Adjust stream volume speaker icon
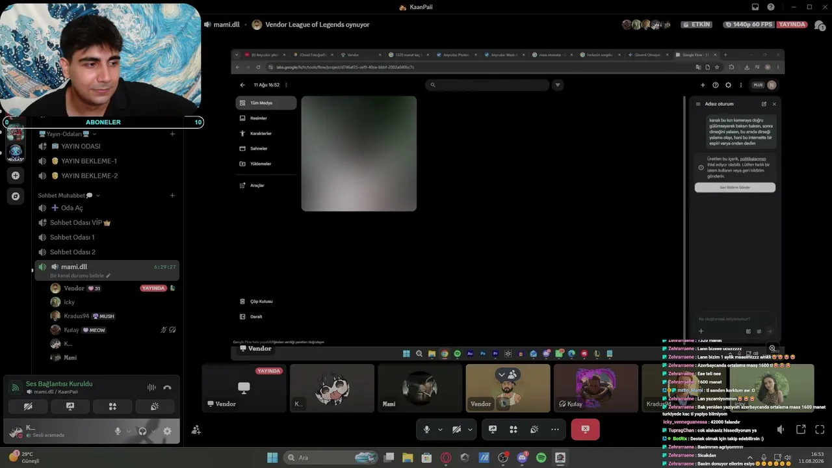The height and width of the screenshot is (468, 832). (781, 430)
